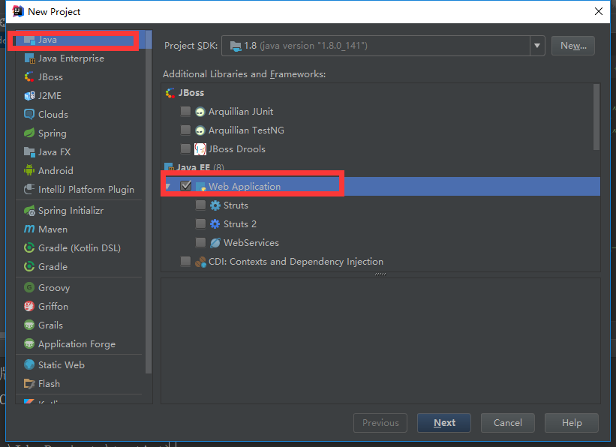Image resolution: width=616 pixels, height=447 pixels.
Task: Check CDI: Contexts and Dependency Injection box
Action: (x=185, y=261)
